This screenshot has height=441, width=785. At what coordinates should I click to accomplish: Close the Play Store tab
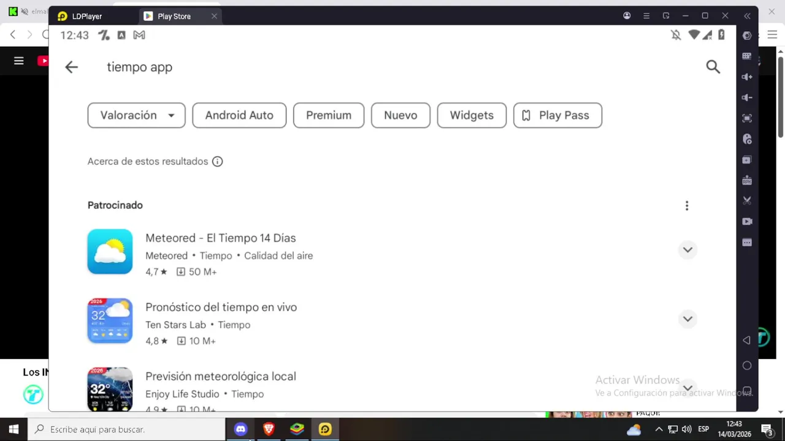click(x=214, y=16)
